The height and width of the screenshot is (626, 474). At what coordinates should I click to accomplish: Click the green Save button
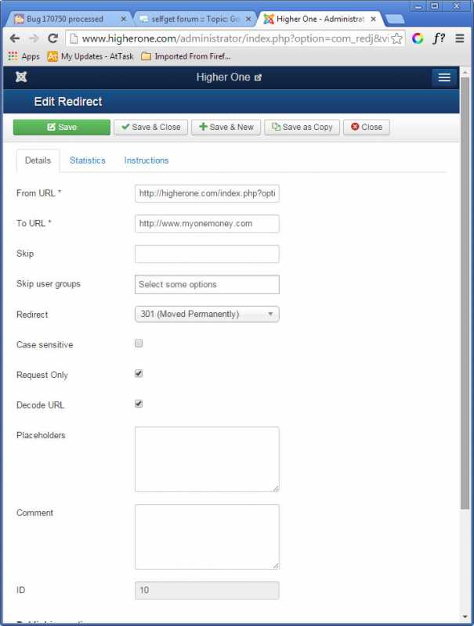pos(62,127)
